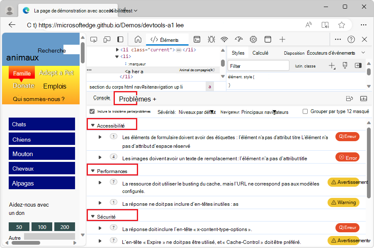Image resolution: width=374 pixels, height=248 pixels.
Task: Switch to the Calculé tab
Action: 260,53
